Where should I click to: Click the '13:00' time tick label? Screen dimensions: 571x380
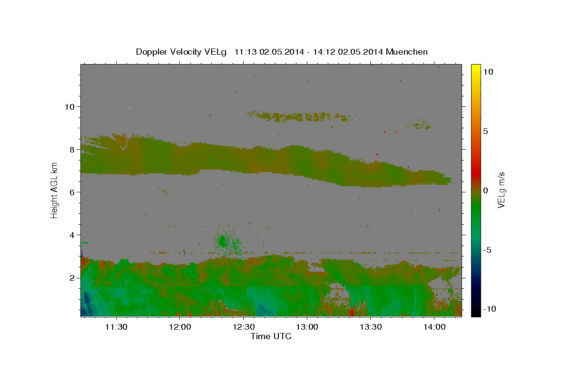point(307,327)
